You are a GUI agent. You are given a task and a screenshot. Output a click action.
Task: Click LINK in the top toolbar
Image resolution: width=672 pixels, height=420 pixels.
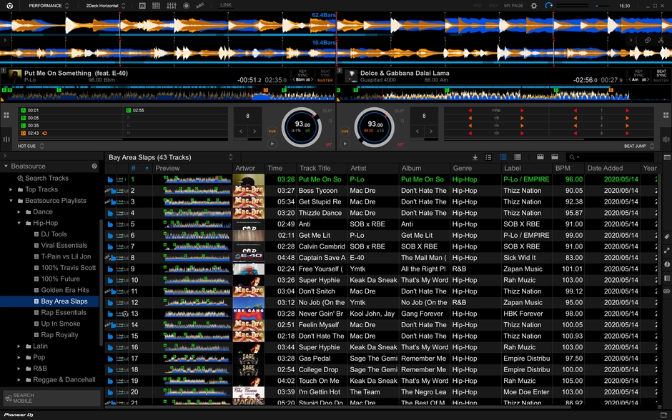(226, 5)
